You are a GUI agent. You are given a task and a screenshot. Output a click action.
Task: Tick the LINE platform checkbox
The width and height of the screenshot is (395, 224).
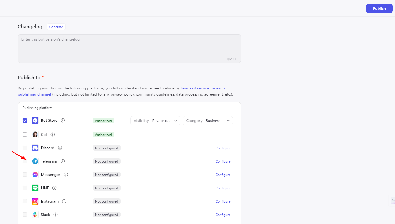coord(25,188)
